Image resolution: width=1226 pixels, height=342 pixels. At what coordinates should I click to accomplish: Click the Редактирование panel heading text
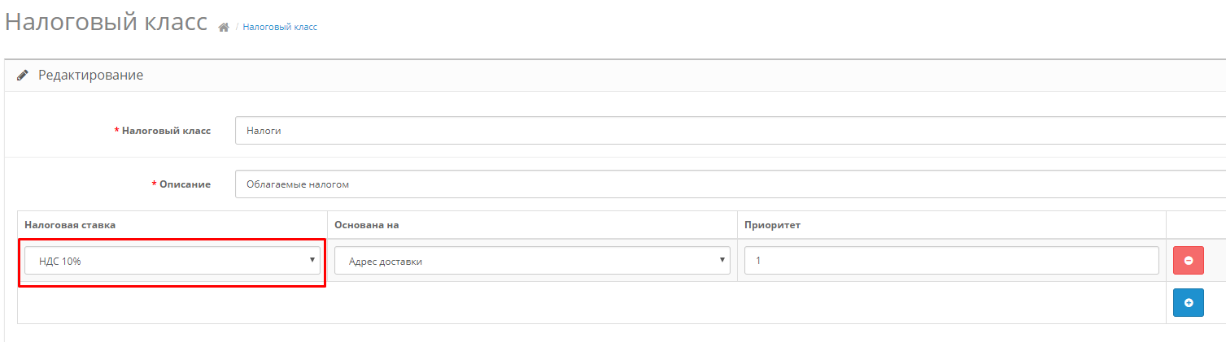tap(91, 76)
